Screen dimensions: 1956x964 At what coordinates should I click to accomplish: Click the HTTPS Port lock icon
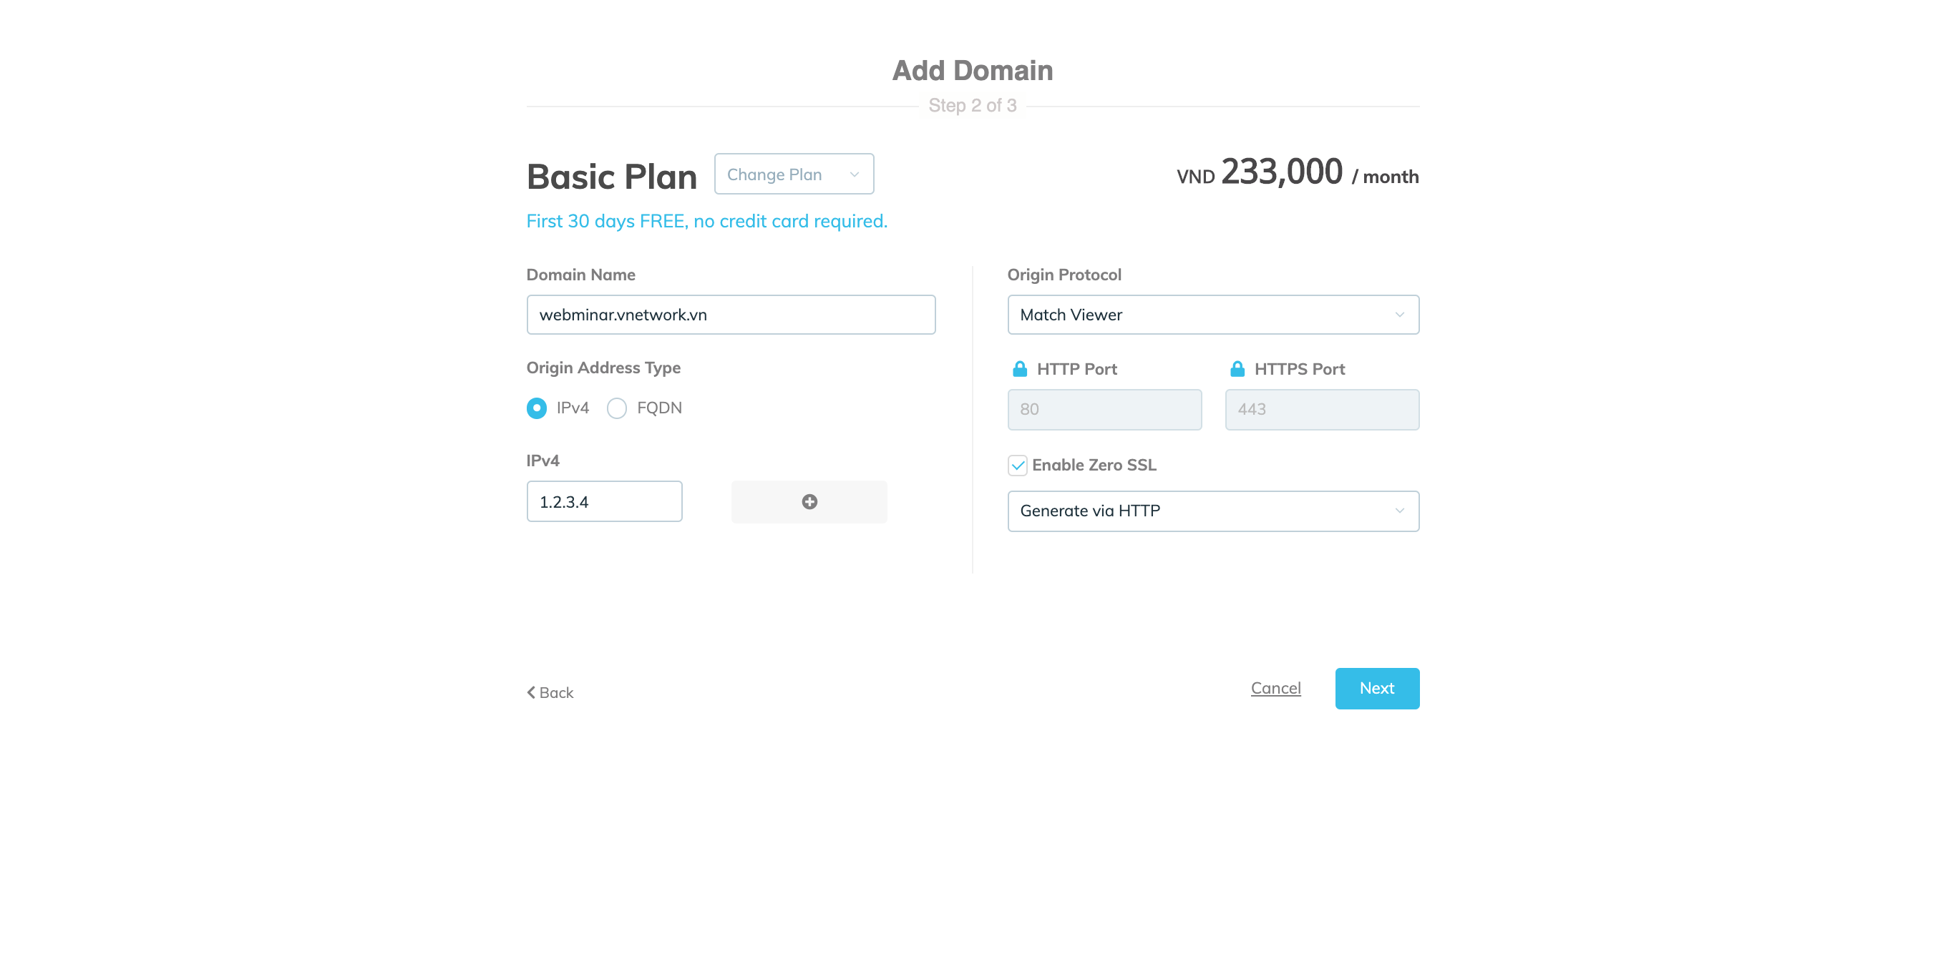point(1237,368)
